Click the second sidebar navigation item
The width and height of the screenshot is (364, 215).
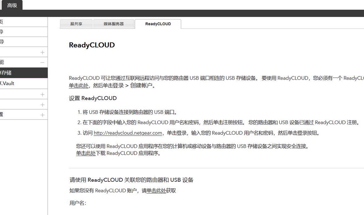coord(18,31)
